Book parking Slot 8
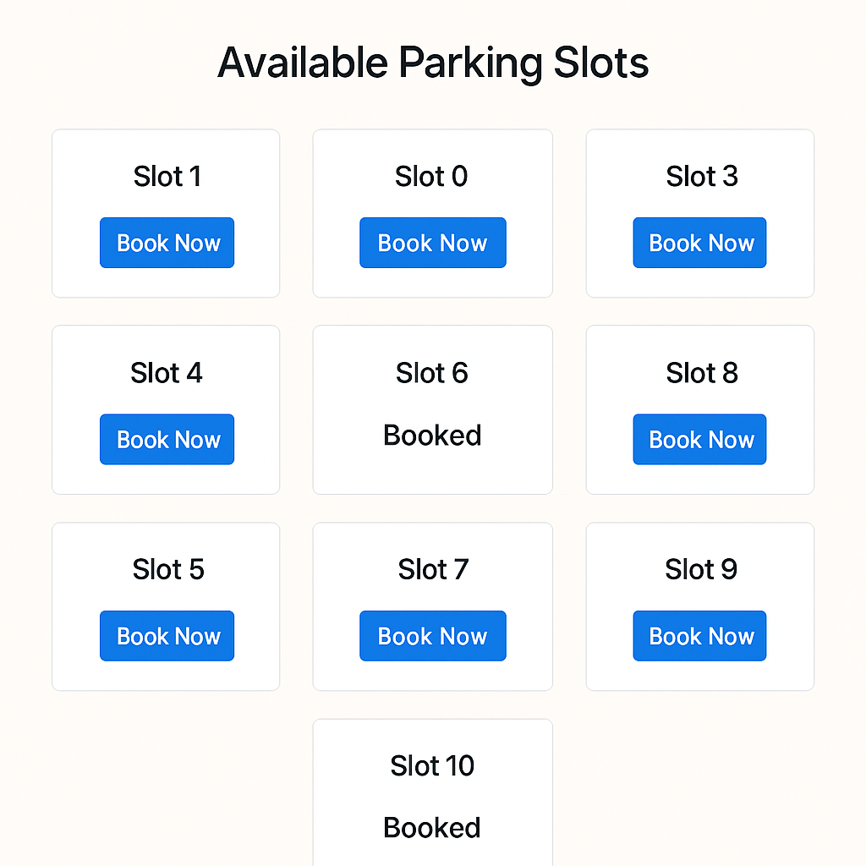Screen dimensions: 866x866 click(699, 439)
